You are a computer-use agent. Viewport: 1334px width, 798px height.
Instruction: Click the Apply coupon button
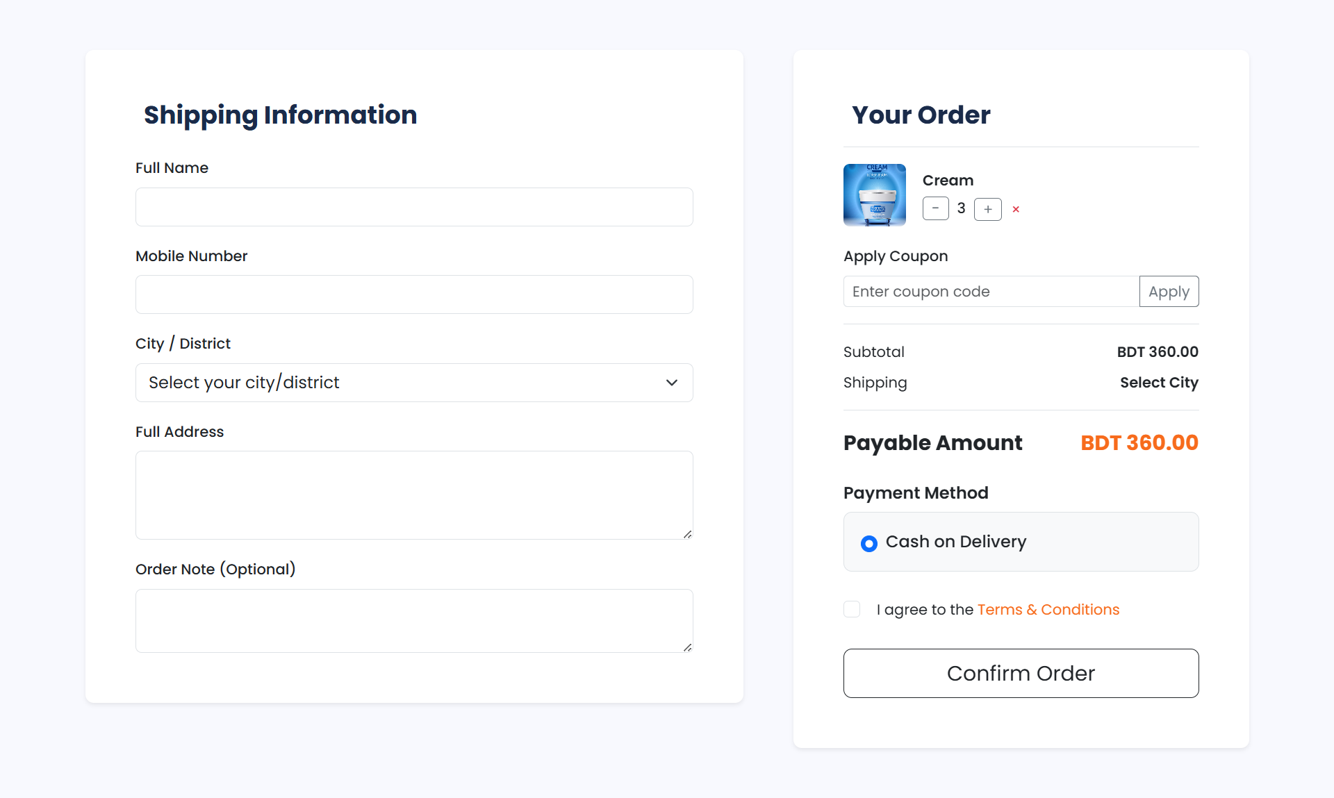(x=1169, y=291)
